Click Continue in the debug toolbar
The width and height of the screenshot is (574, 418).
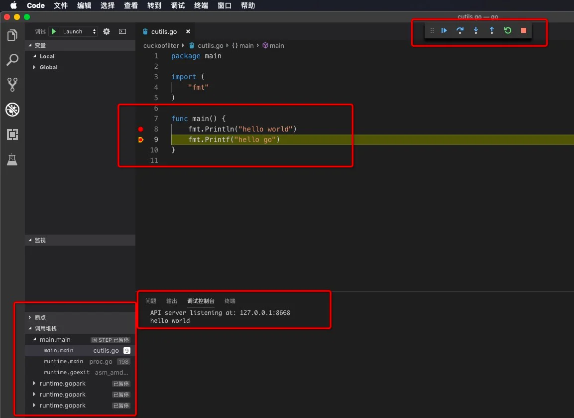pos(444,31)
